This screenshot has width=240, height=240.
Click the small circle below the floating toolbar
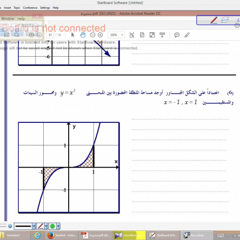point(237,25)
